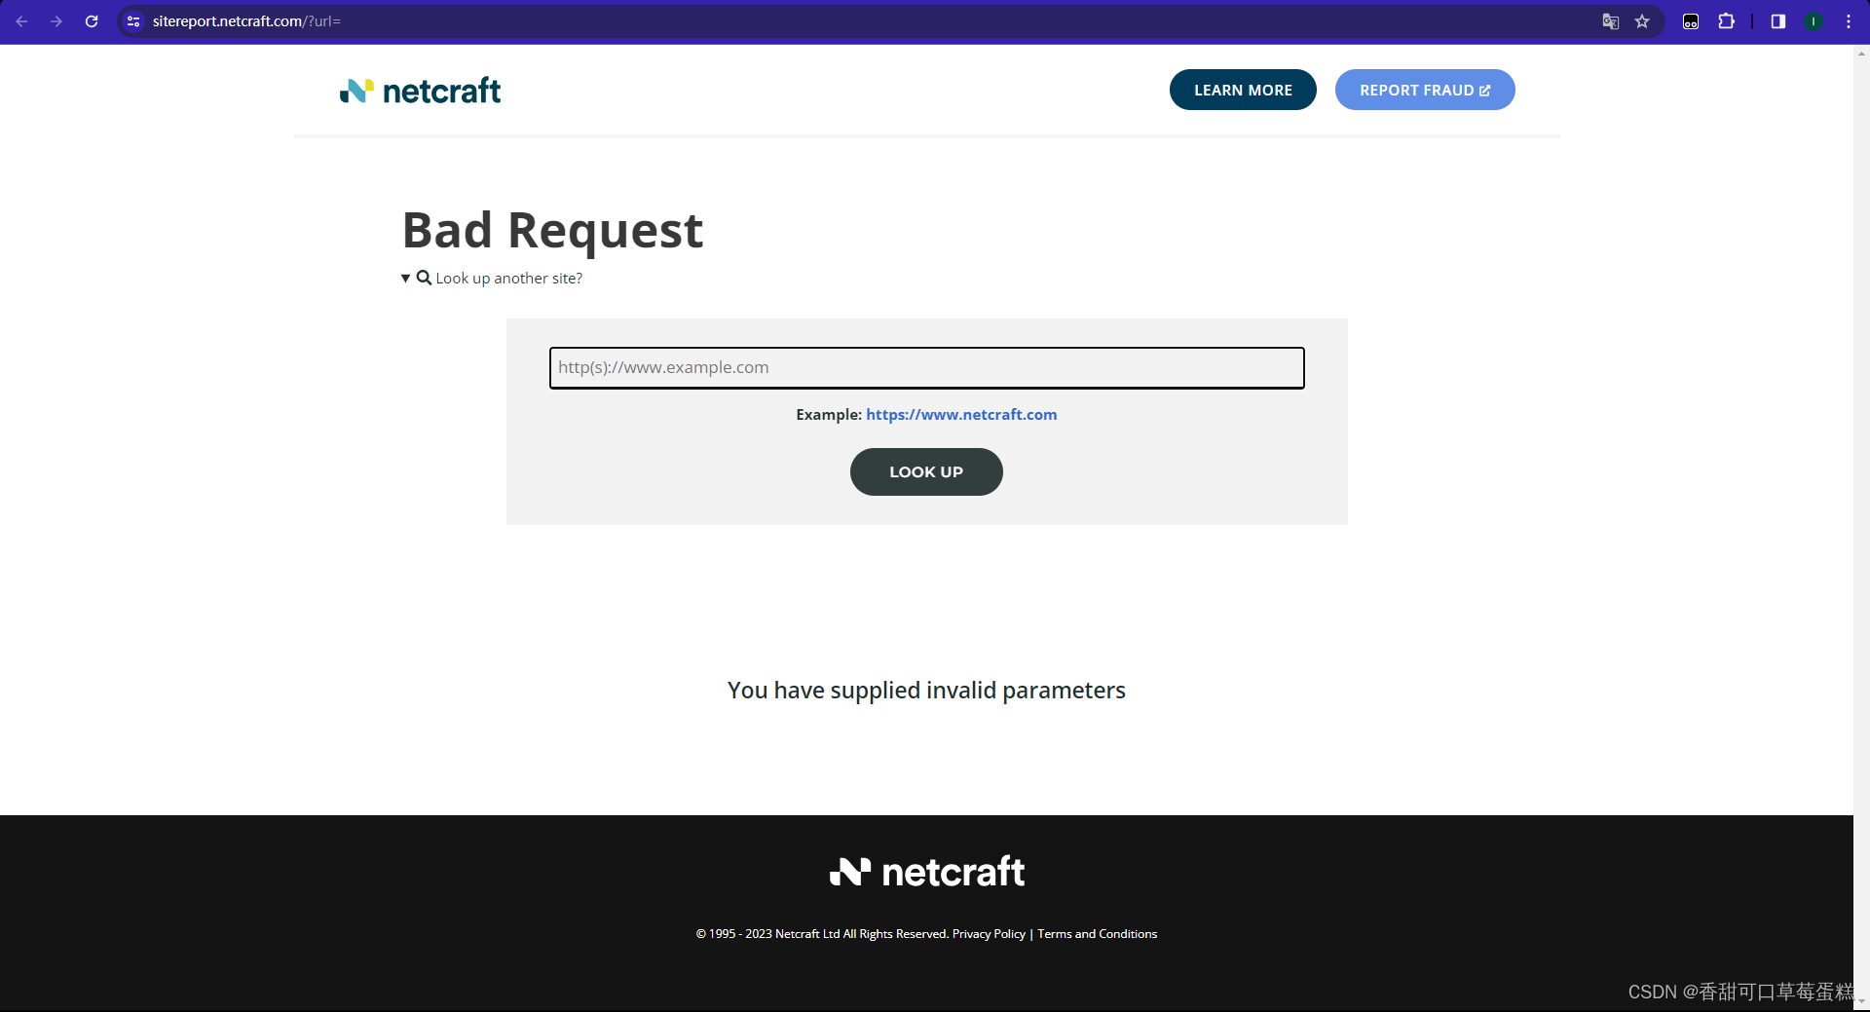Click the browser forward arrow
1870x1012 pixels.
tap(56, 21)
